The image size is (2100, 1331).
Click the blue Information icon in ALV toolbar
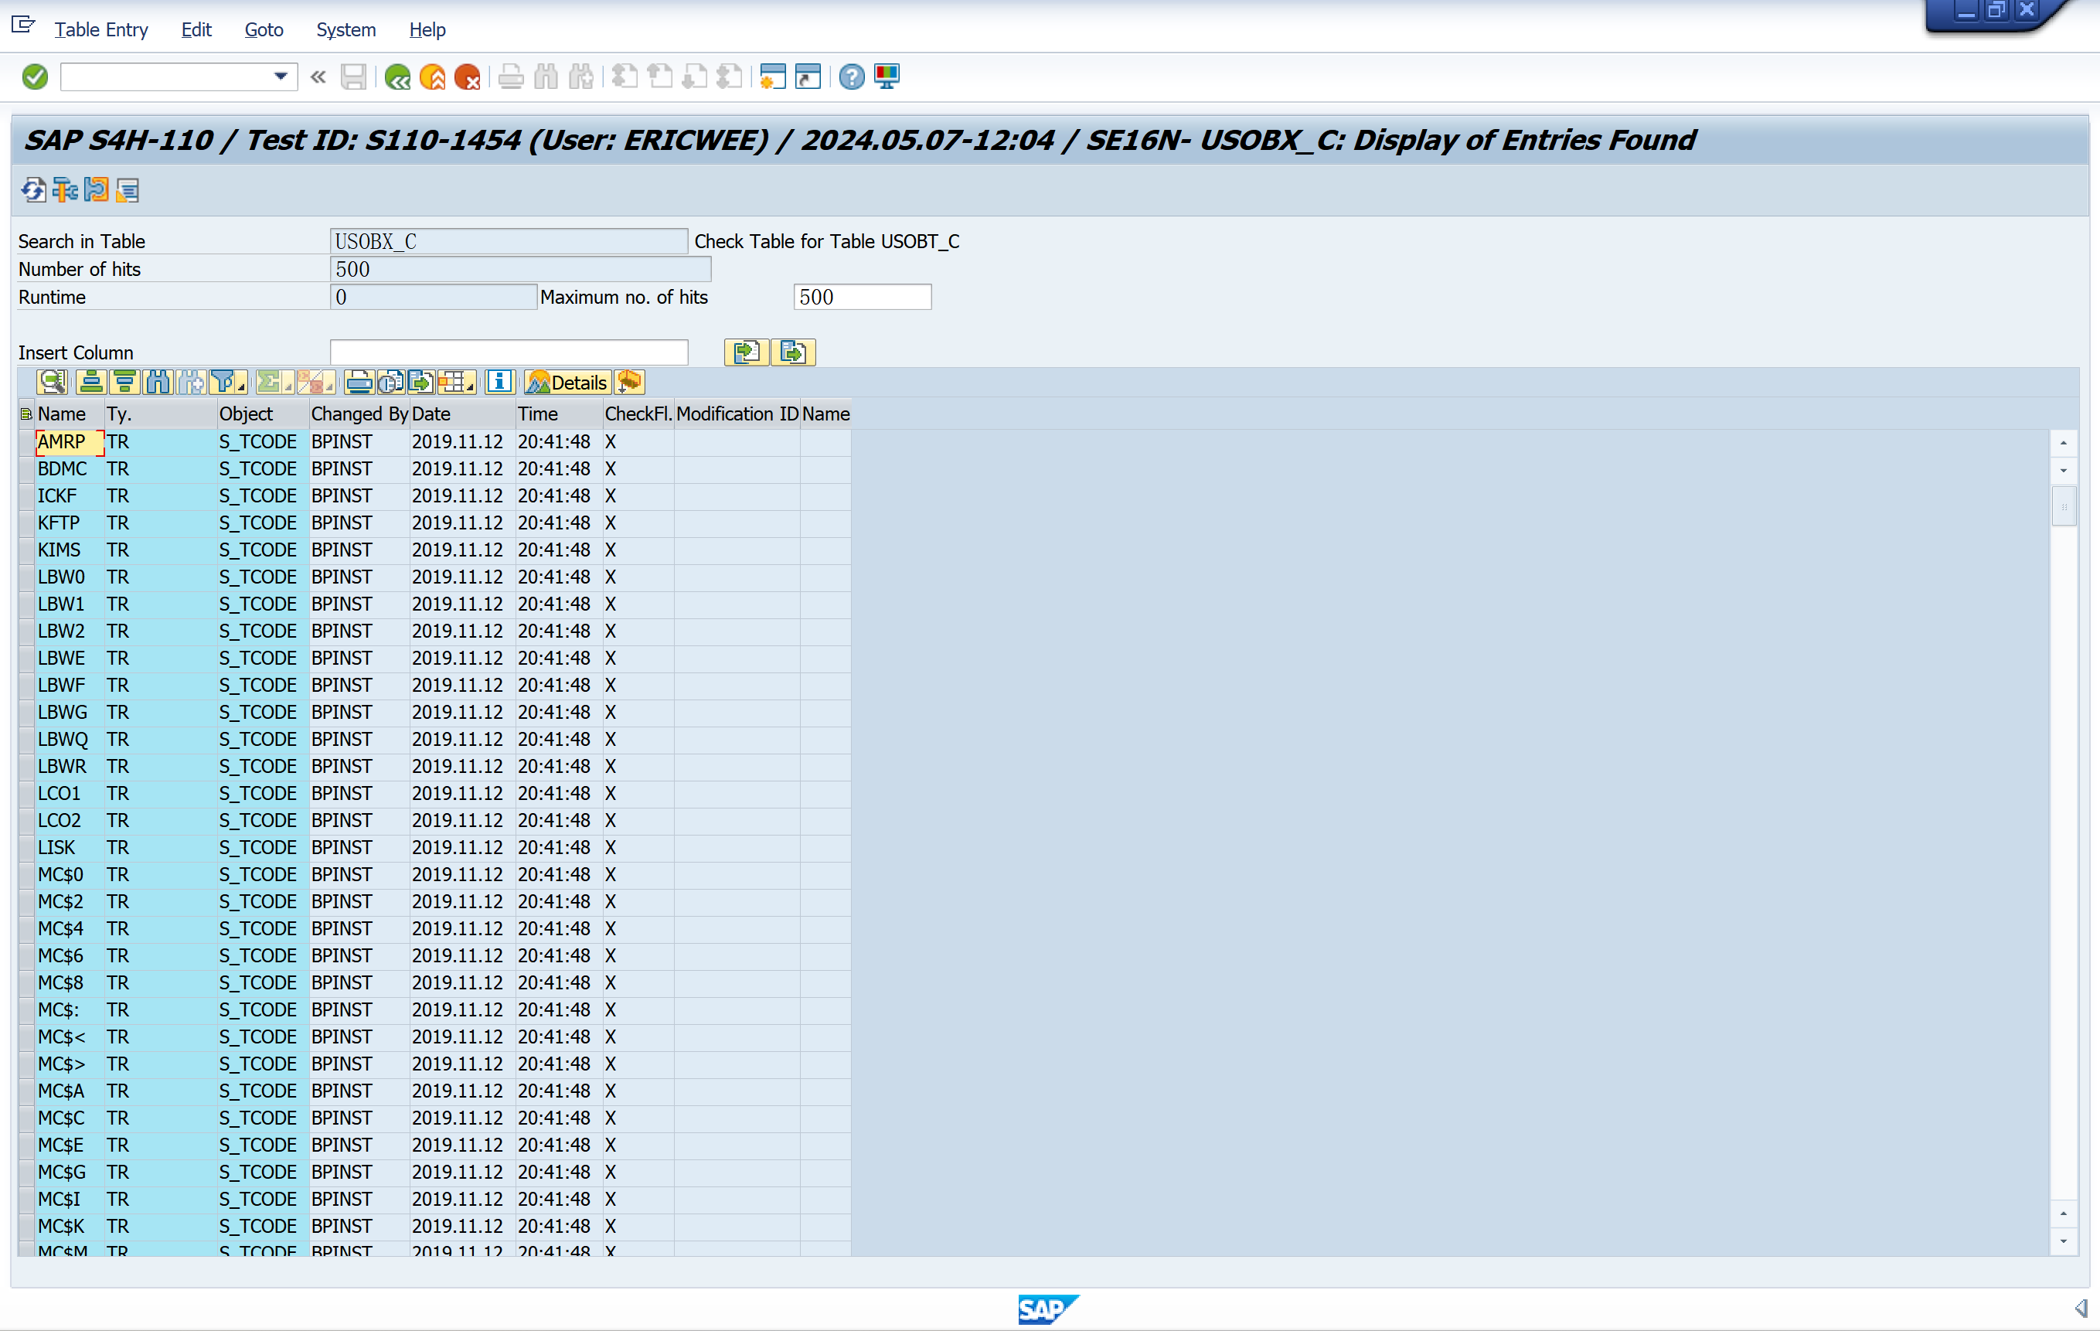pos(500,382)
